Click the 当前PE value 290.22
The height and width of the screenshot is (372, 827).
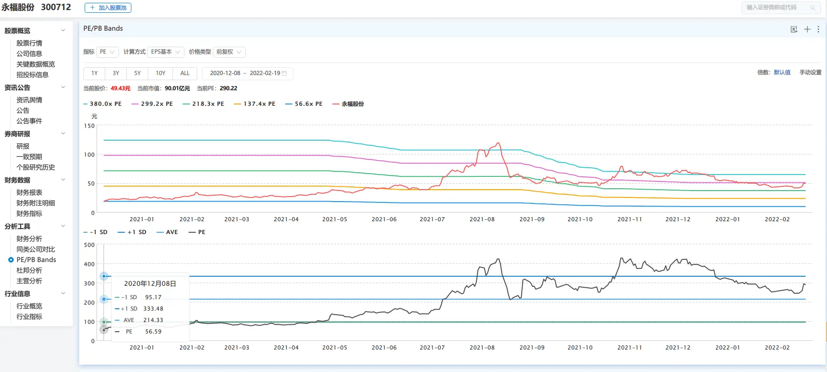click(x=228, y=88)
